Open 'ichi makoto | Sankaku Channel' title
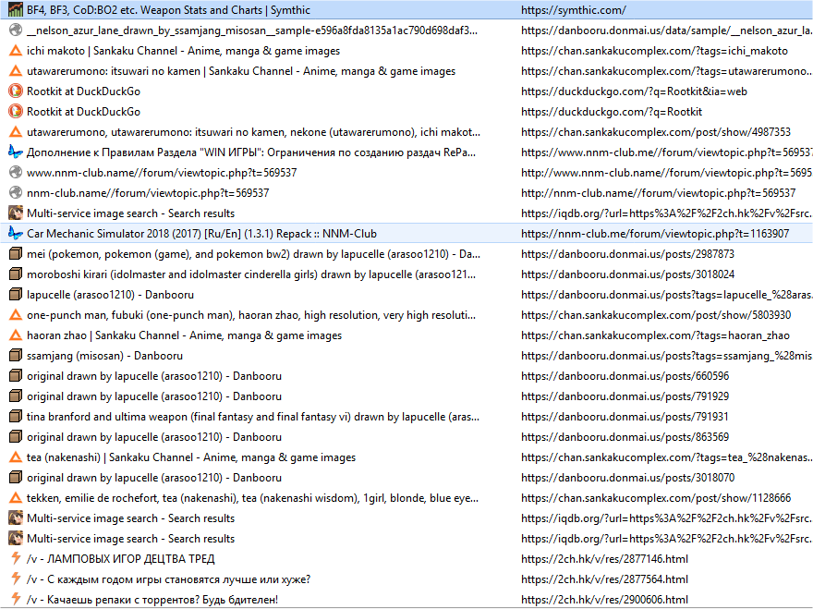Screen dimensions: 813x609 click(184, 50)
